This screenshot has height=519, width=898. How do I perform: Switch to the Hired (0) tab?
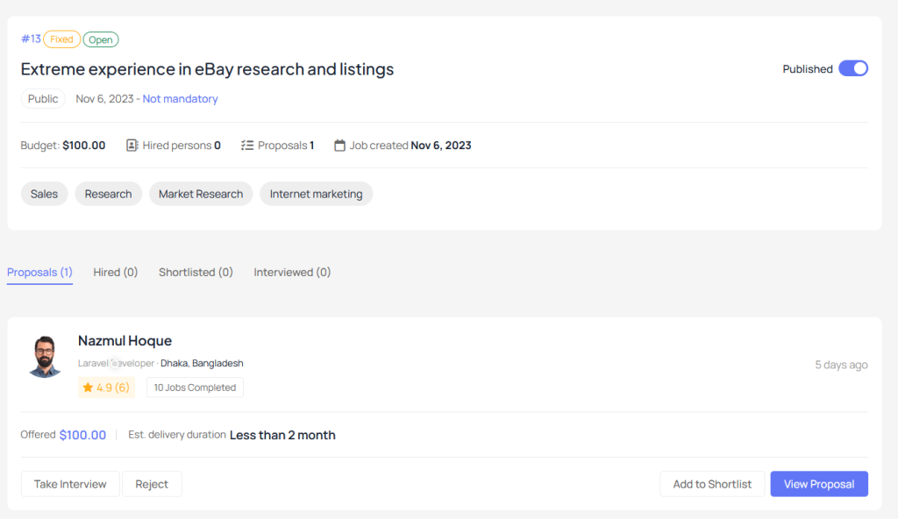[x=116, y=272]
